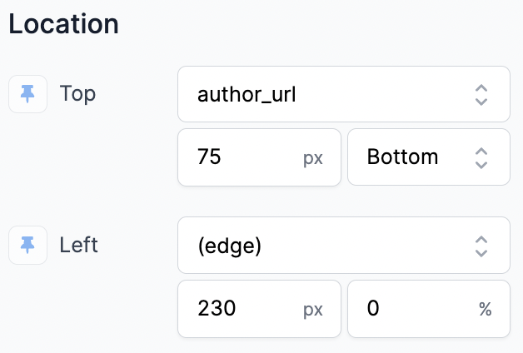523x353 pixels.
Task: Toggle the pin icon beside Top
Action: pyautogui.click(x=27, y=94)
